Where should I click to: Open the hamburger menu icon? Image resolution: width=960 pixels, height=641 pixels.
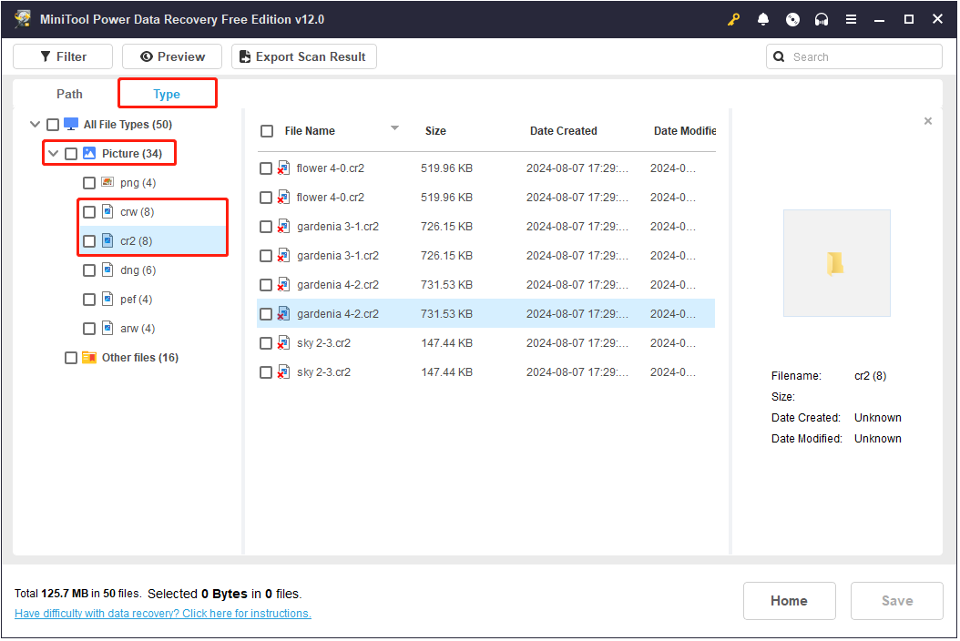point(851,20)
